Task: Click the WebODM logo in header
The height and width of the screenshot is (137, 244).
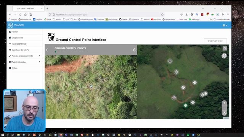Action: tap(16, 25)
